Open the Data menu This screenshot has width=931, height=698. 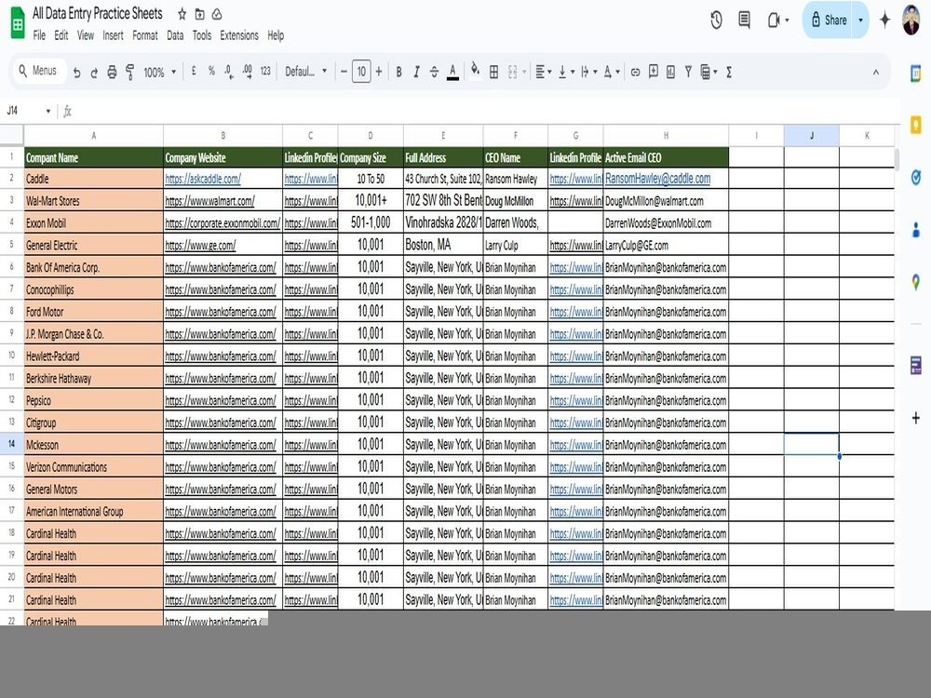tap(175, 35)
